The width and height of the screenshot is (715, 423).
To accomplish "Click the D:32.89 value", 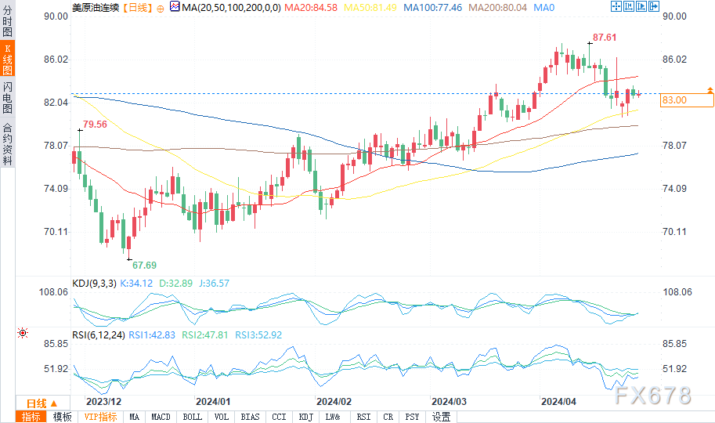I will coord(176,284).
